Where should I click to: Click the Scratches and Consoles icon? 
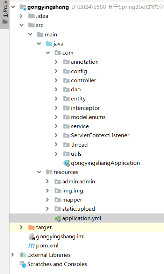(x=23, y=264)
